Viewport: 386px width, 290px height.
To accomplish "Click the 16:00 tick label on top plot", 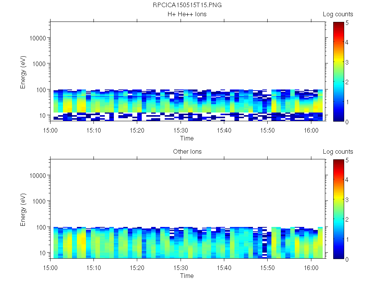I will [311, 130].
